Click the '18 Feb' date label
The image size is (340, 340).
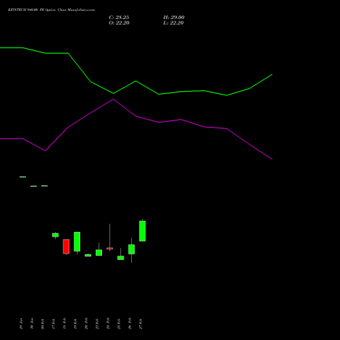(65, 324)
